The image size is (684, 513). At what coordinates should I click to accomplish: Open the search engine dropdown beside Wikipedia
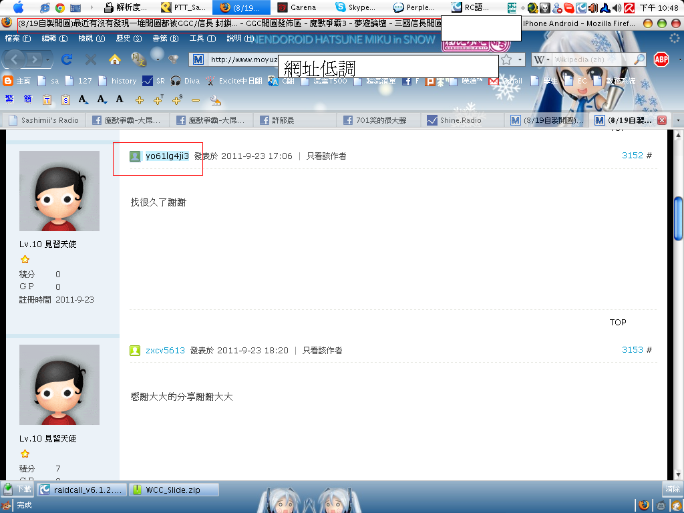[542, 59]
